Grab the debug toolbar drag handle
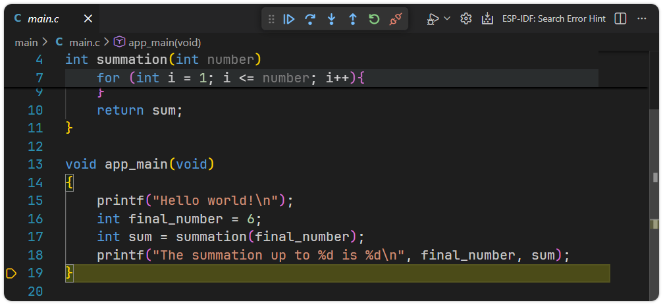 [x=271, y=19]
